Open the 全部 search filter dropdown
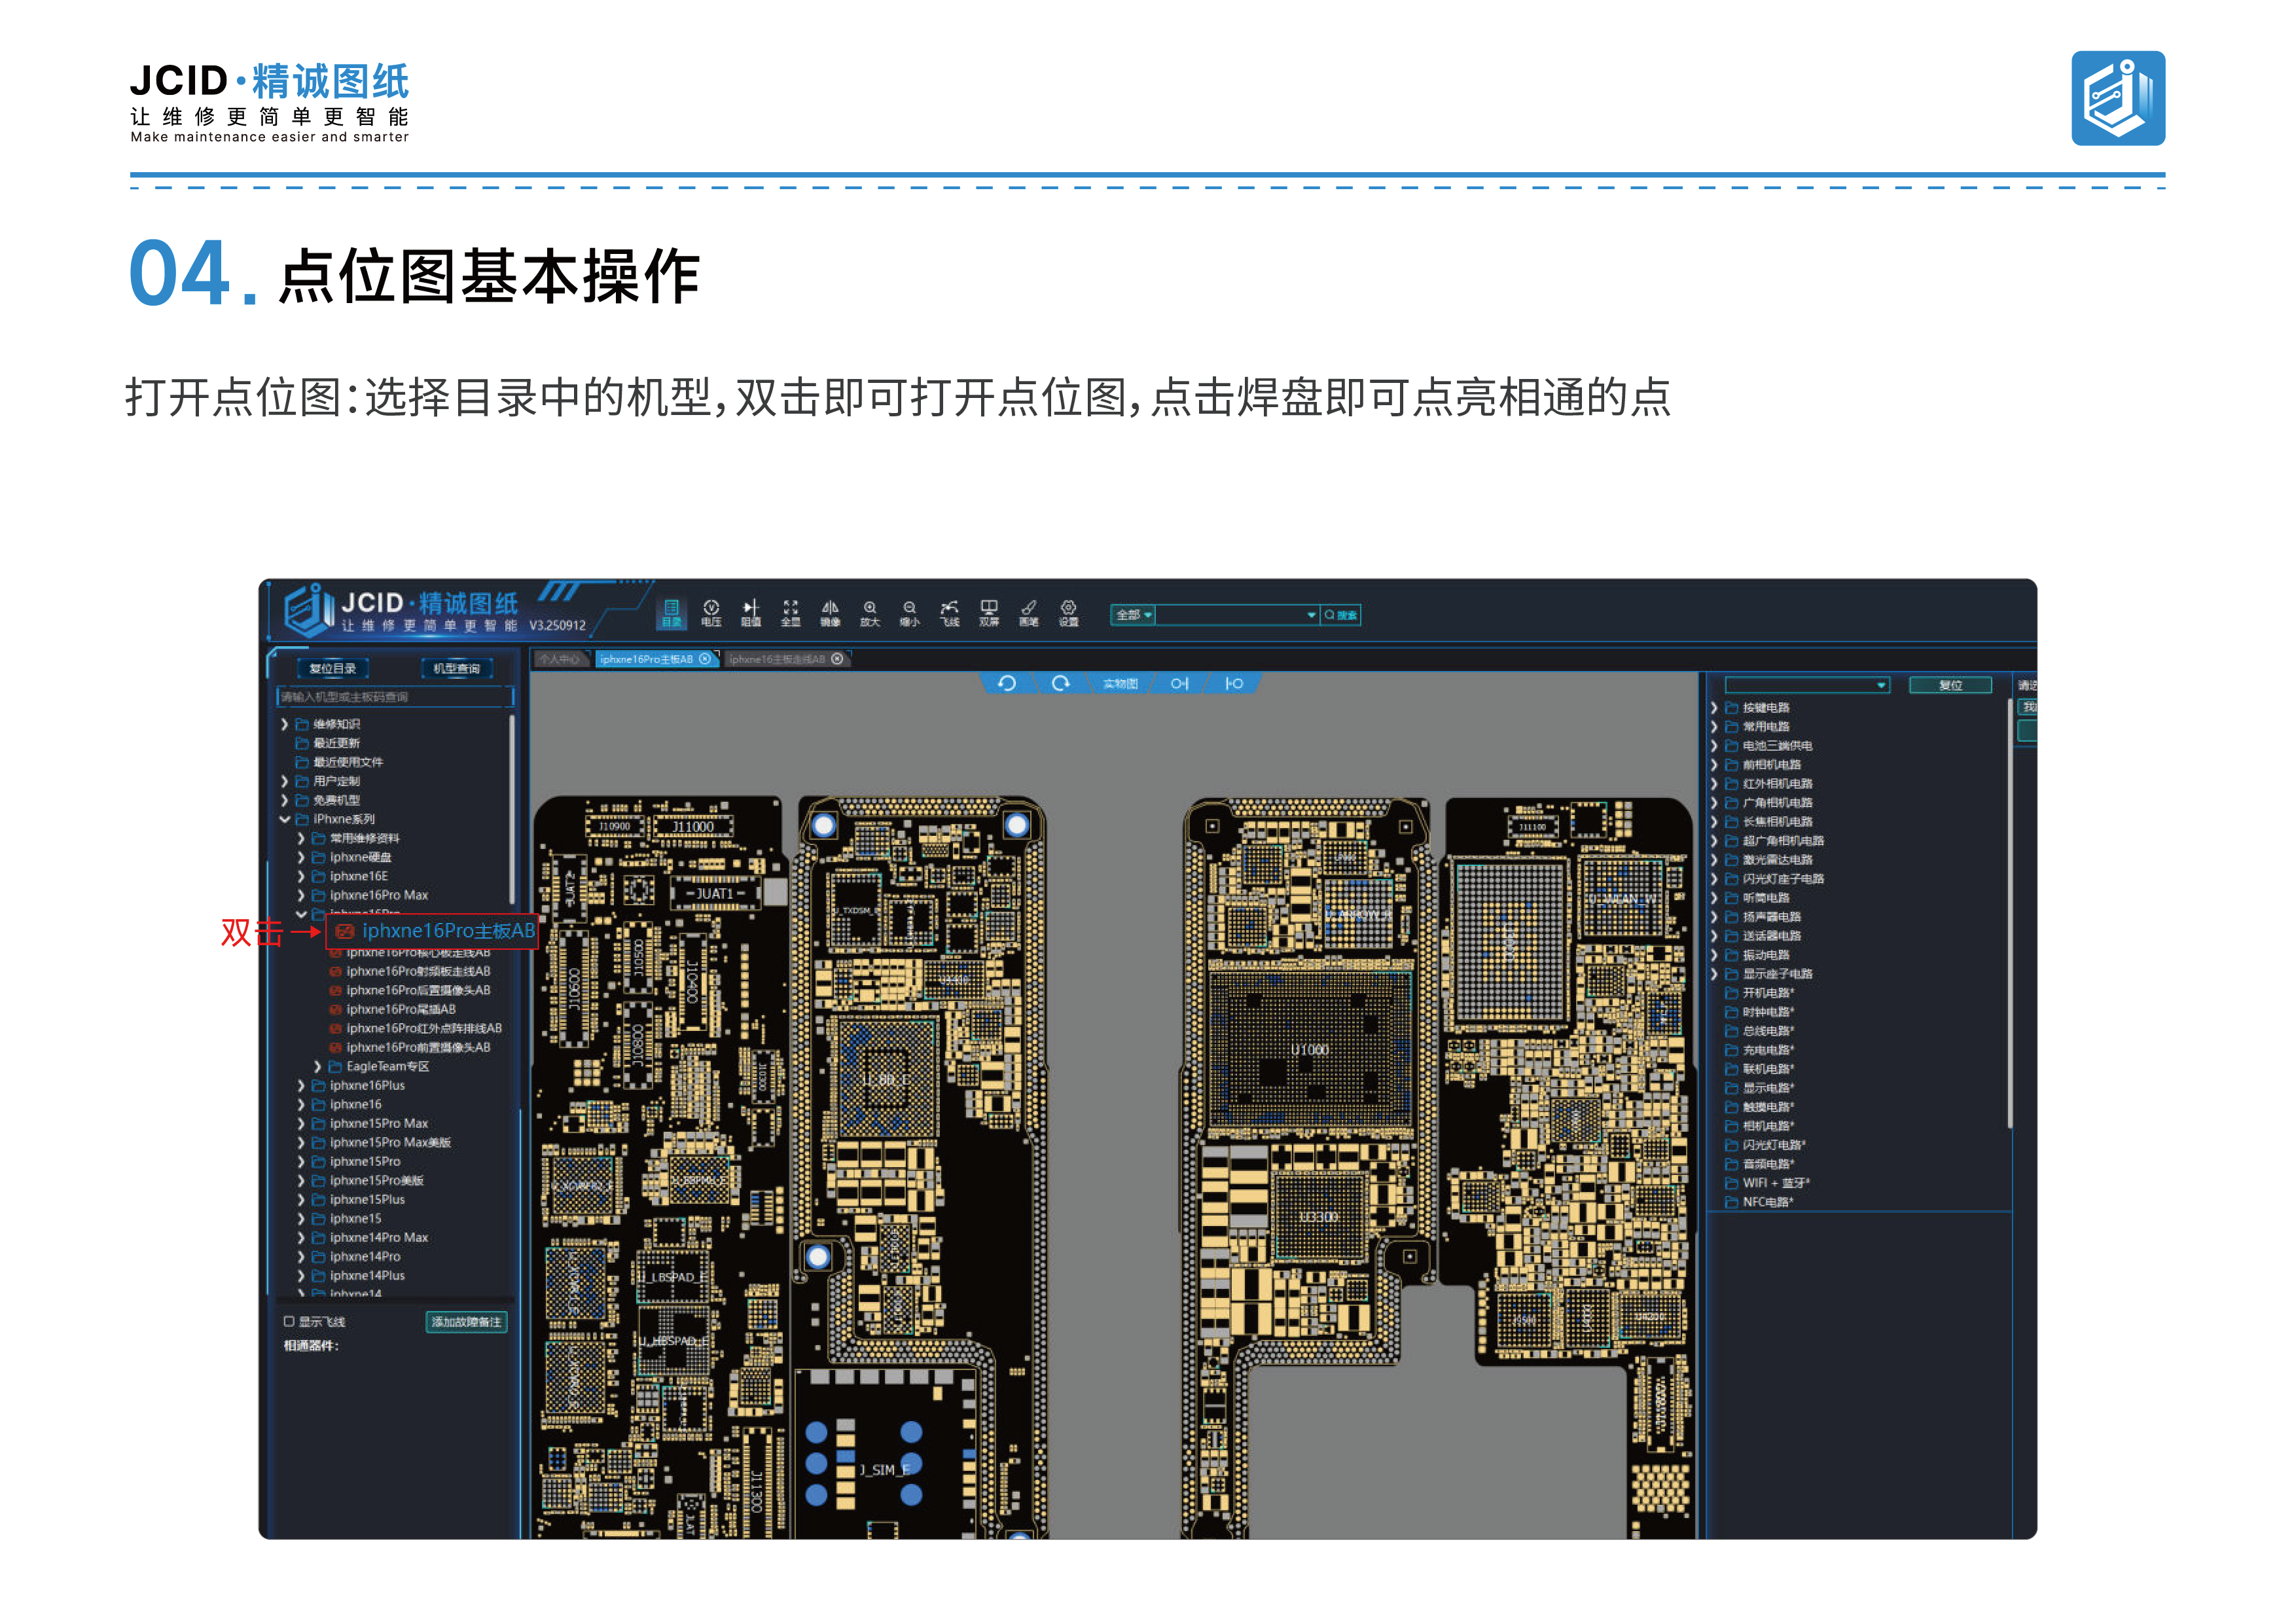The height and width of the screenshot is (1624, 2296). tap(1134, 615)
